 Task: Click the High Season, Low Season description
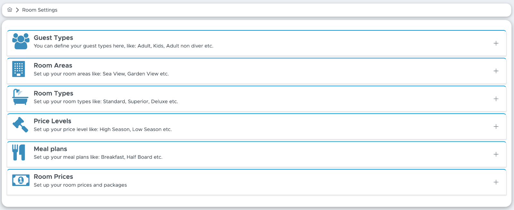pos(103,129)
